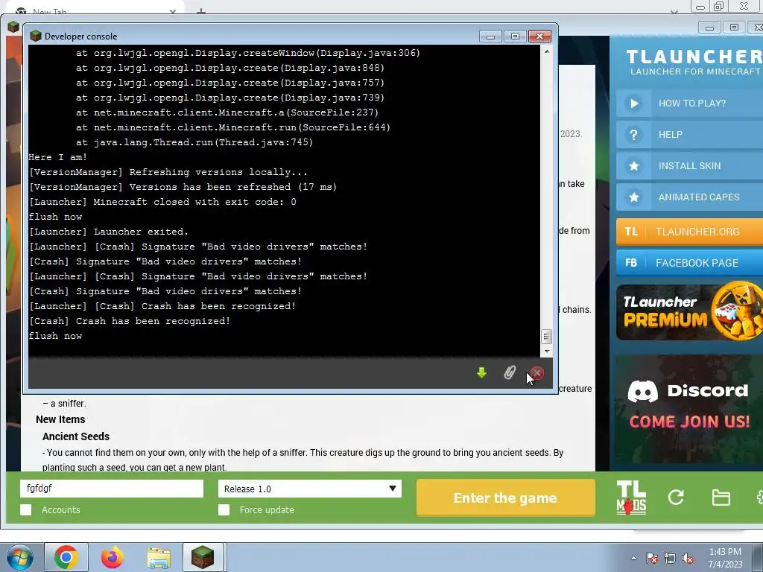
Task: Click the question mark icon beside Help
Action: coord(633,135)
